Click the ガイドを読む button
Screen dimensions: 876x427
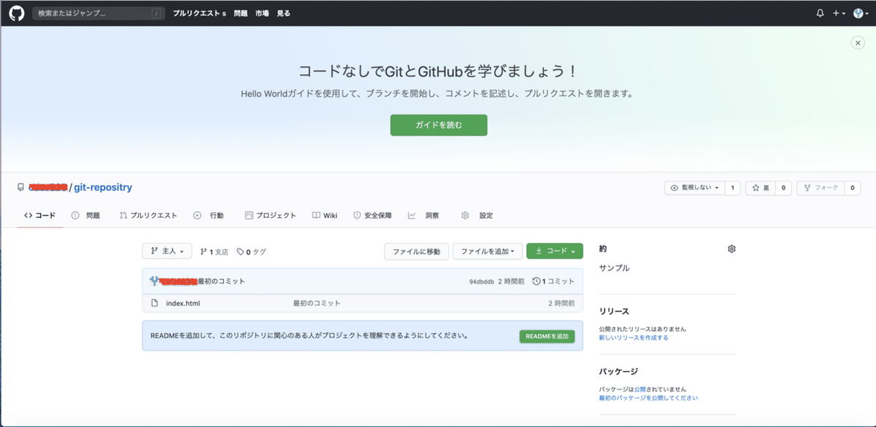tap(438, 125)
